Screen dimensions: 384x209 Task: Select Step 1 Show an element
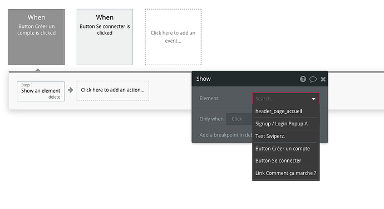(x=41, y=91)
